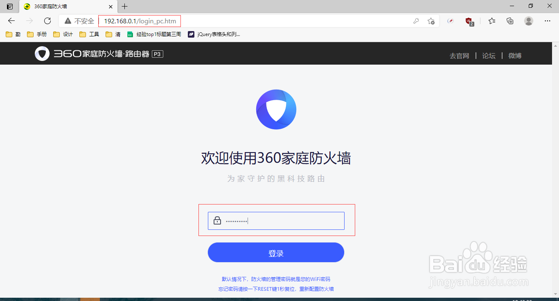
Task: Click the 去官网 link
Action: click(x=459, y=56)
